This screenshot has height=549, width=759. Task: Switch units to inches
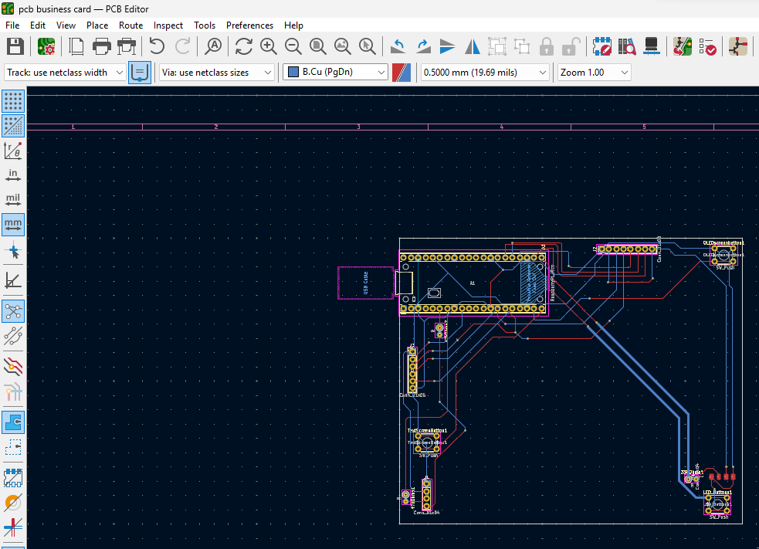(x=13, y=175)
